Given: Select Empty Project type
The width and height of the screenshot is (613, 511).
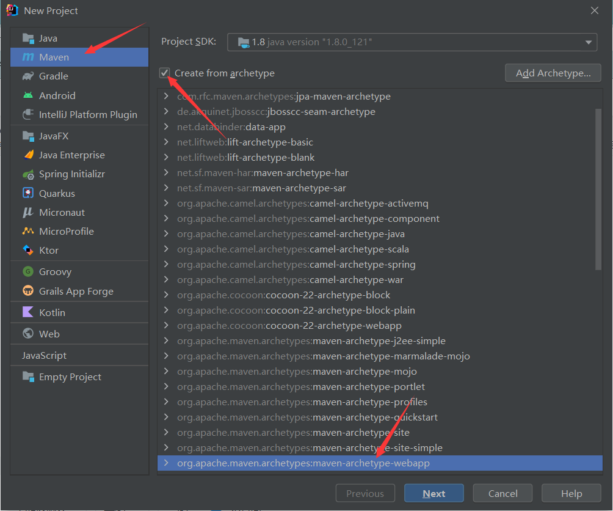Looking at the screenshot, I should pyautogui.click(x=79, y=377).
